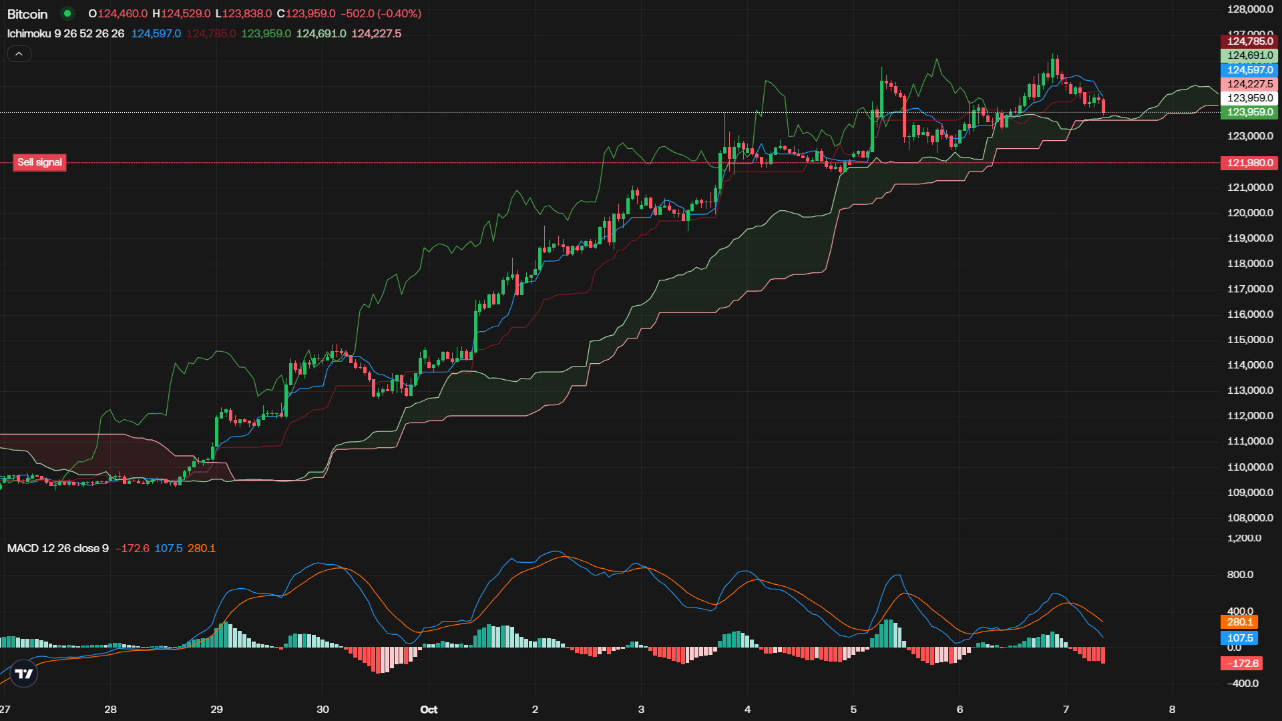Select the Ichimoku 9 26 52 26 26 legend
This screenshot has height=721, width=1282.
[x=65, y=33]
